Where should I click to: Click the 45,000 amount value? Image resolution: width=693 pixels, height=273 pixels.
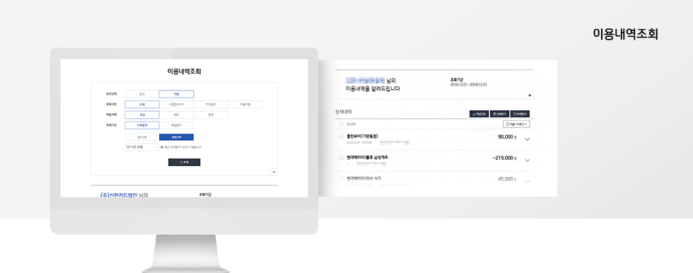(x=505, y=179)
